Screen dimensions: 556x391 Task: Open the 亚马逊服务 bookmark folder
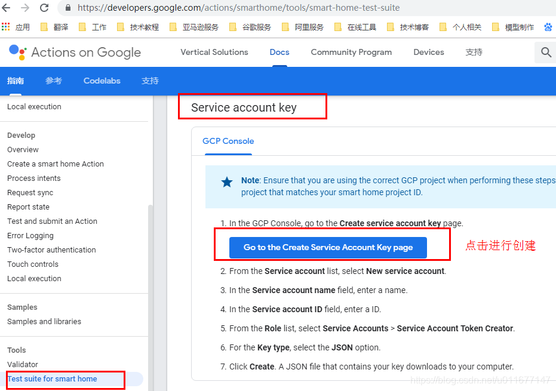tap(194, 27)
